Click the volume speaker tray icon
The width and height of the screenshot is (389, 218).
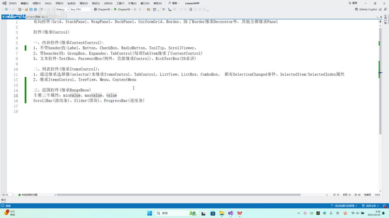pyautogui.click(x=358, y=213)
